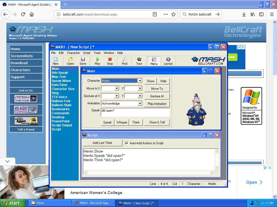Expand the Animation dropdown showing Acknowledge
The height and width of the screenshot is (207, 277).
pyautogui.click(x=140, y=103)
